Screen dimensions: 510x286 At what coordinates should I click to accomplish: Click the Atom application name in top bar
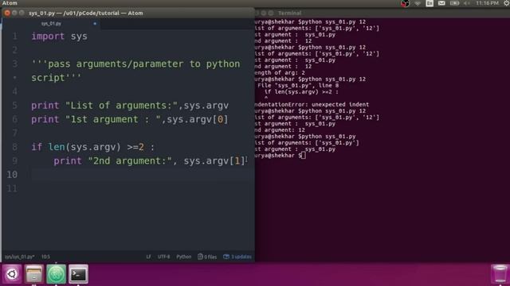click(x=10, y=3)
